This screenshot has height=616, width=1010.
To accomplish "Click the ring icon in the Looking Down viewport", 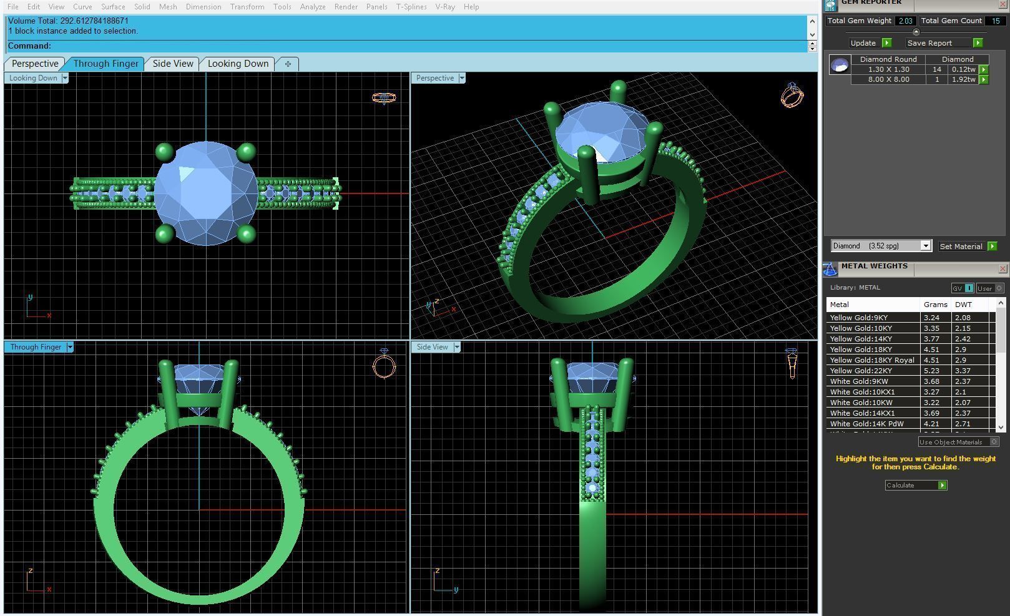I will 384,97.
